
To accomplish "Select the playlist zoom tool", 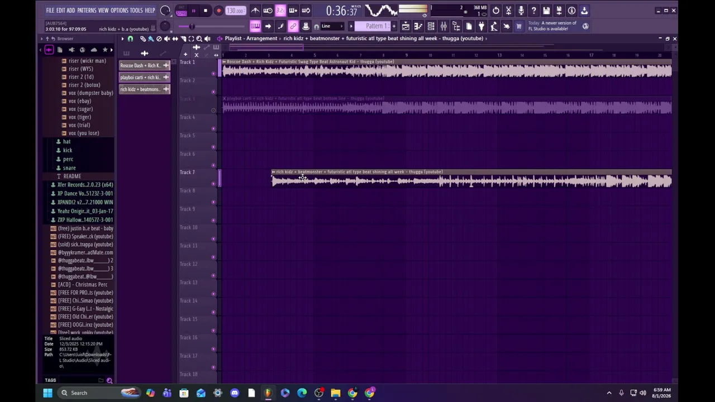I will click(x=199, y=39).
